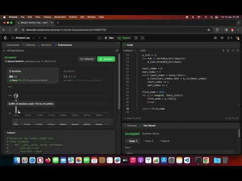
Task: Open the Test Result tab
Action: 148,126
